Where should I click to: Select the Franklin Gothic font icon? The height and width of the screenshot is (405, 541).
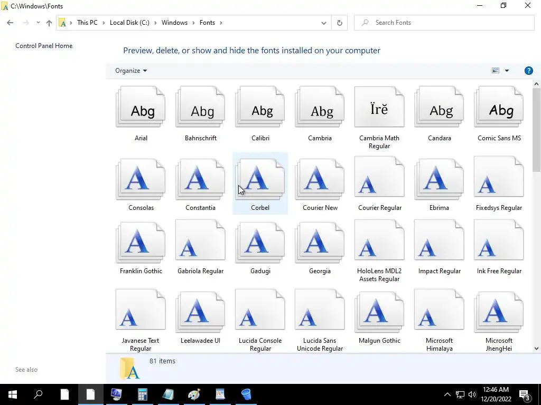(141, 243)
